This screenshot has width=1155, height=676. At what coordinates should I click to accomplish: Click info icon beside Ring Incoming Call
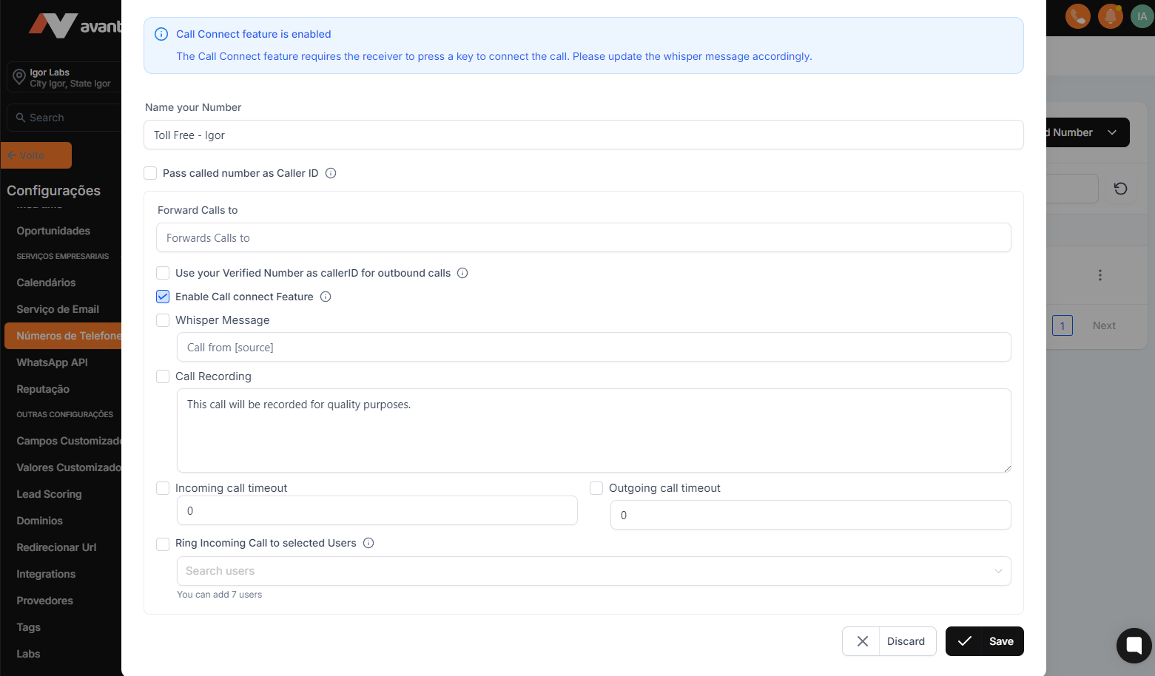pos(368,543)
